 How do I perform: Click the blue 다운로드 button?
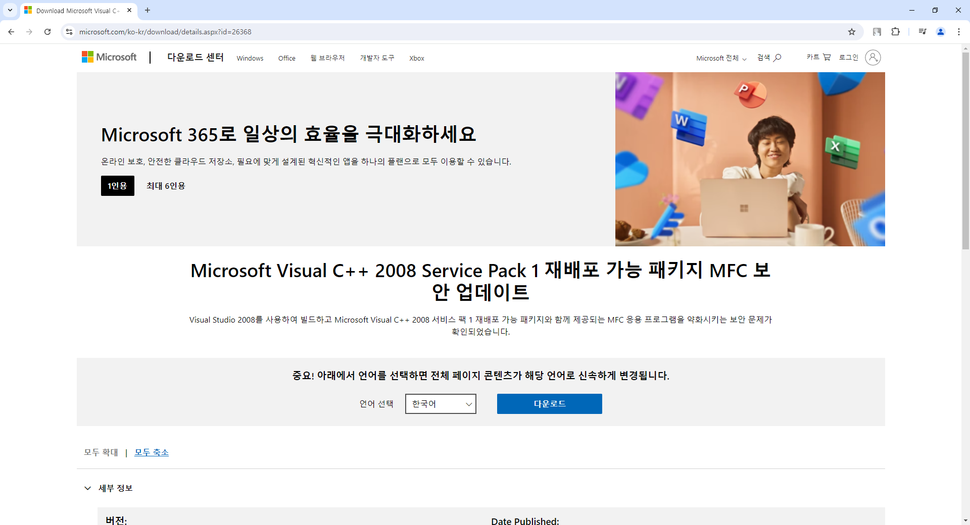[550, 404]
